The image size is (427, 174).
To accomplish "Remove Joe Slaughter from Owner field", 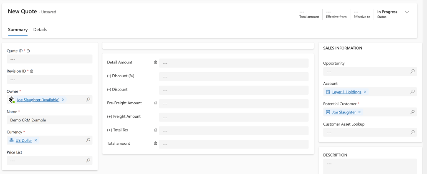I will pyautogui.click(x=63, y=100).
